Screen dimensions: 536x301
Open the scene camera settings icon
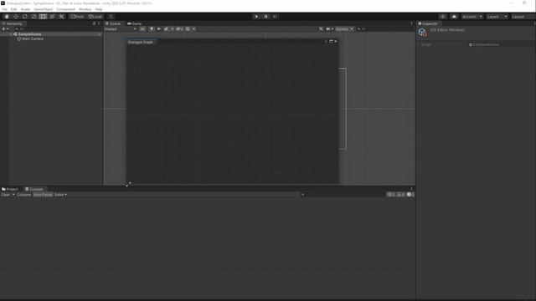click(329, 29)
